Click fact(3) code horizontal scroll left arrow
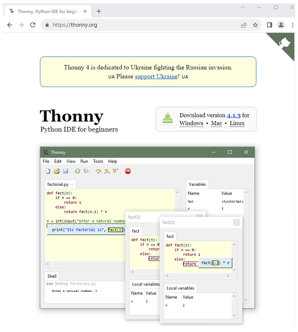This screenshot has height=332, width=298. 132,272
